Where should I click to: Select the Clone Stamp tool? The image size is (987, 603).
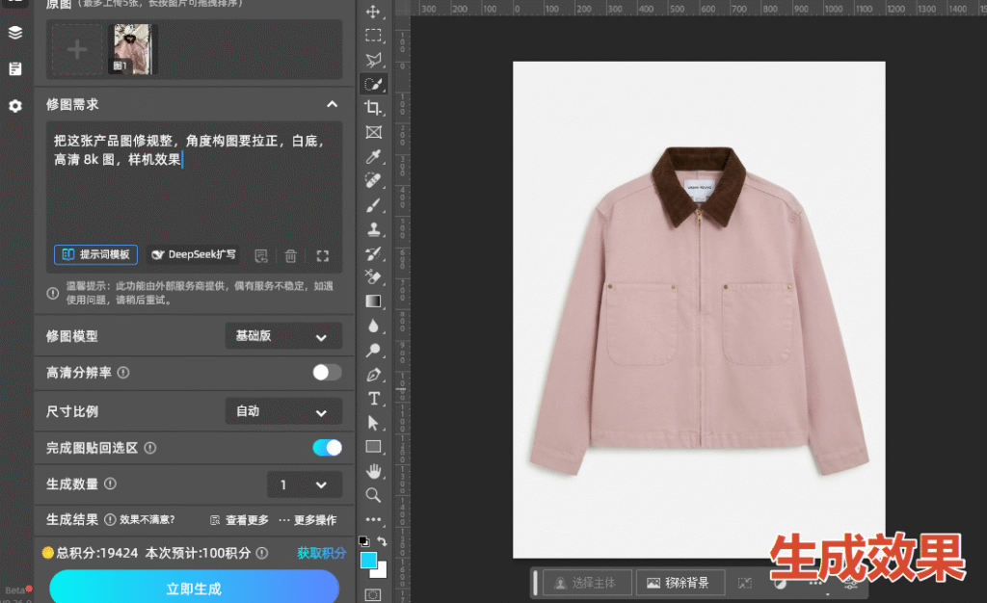[373, 229]
